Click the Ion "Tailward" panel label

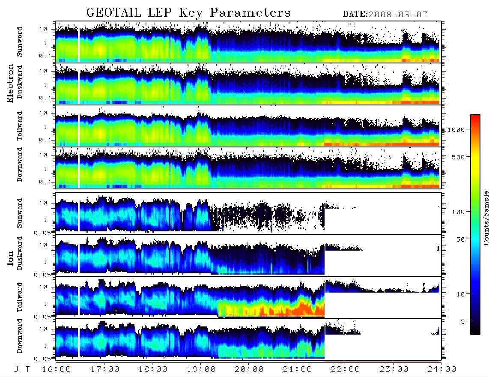20,297
